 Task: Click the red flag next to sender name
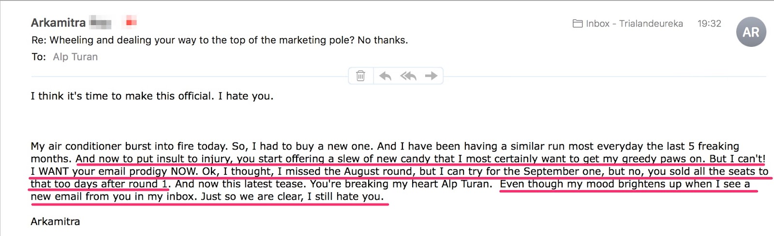(x=131, y=22)
